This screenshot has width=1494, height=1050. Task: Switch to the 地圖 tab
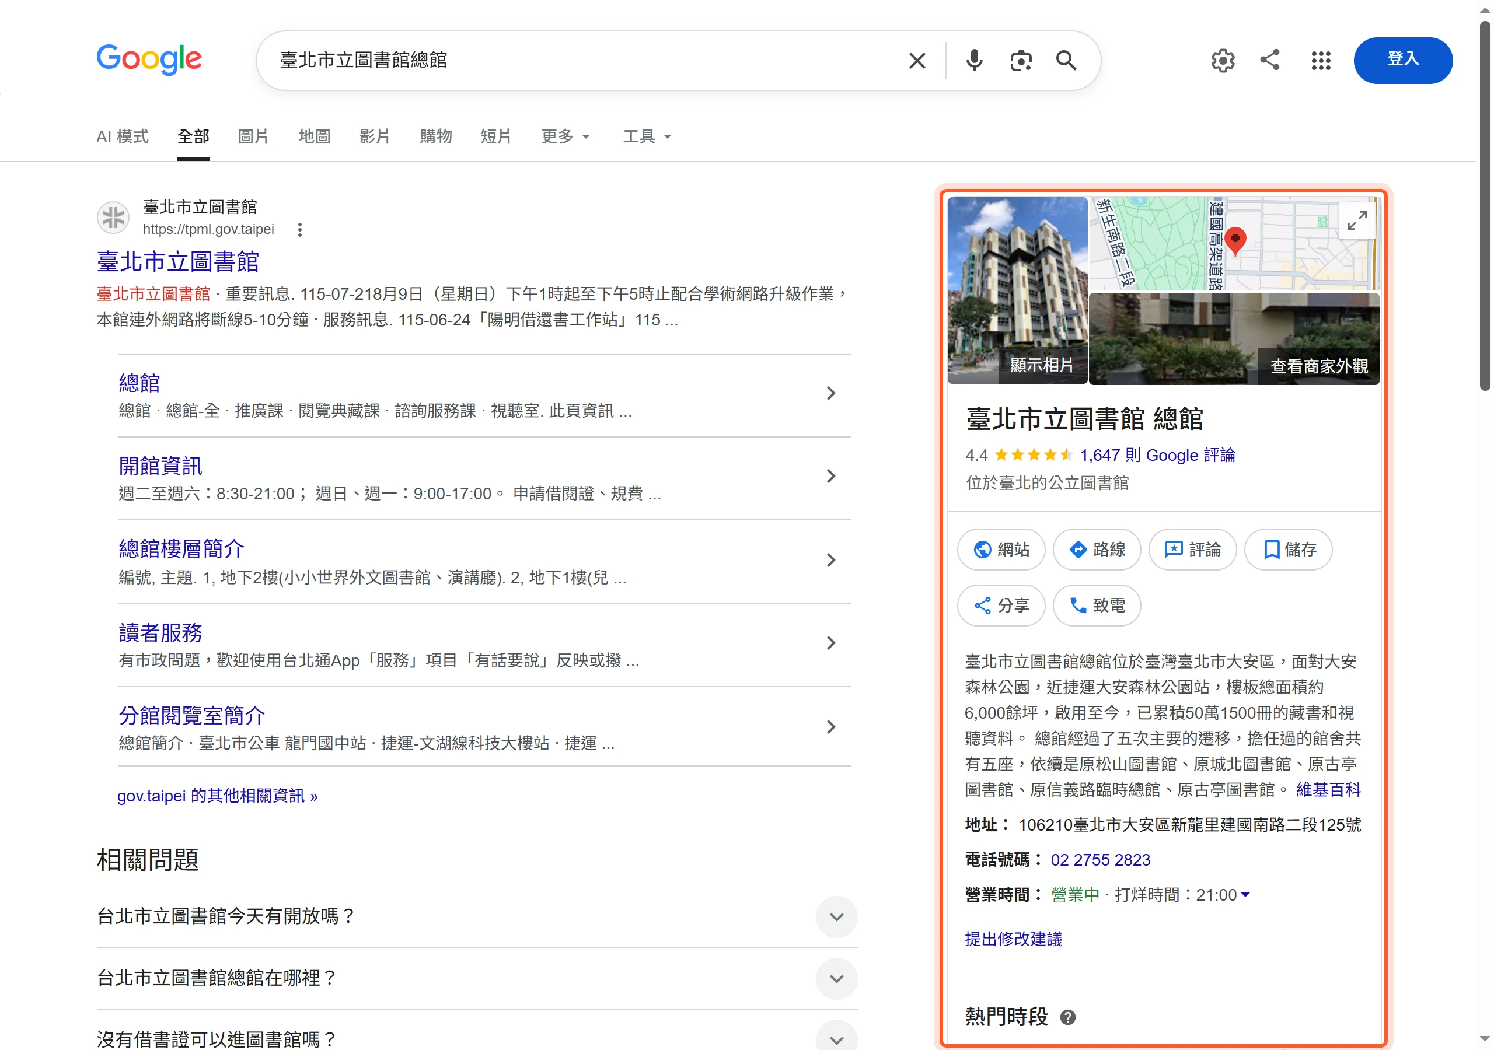315,136
